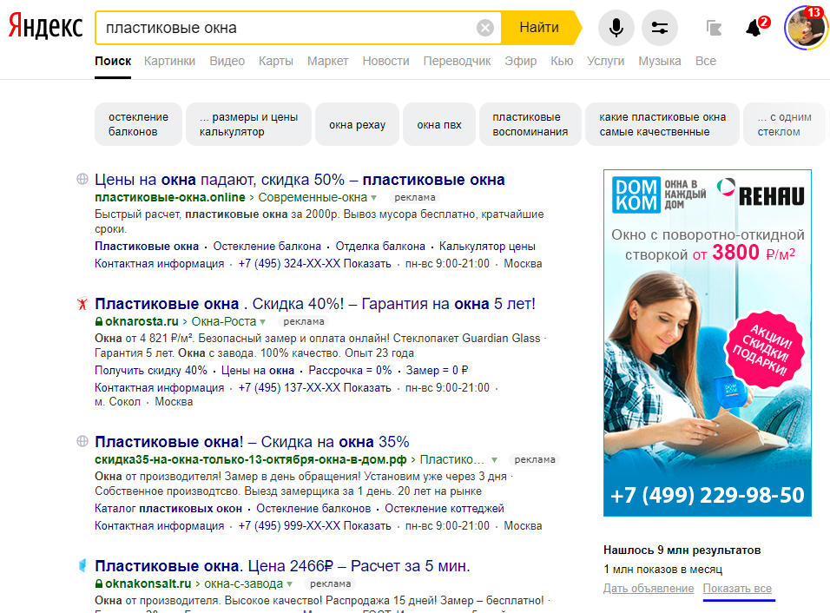Viewport: 830px width, 613px height.
Task: Open the Рассрочка = 0% sitelink
Action: (x=350, y=370)
